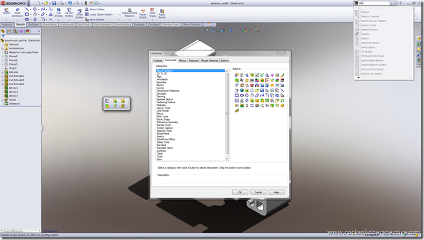The image size is (424, 240).
Task: Click the search magnifier in command search box
Action: (392, 3)
